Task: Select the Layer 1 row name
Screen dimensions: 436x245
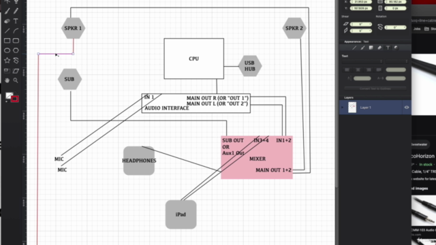Action: coord(365,108)
